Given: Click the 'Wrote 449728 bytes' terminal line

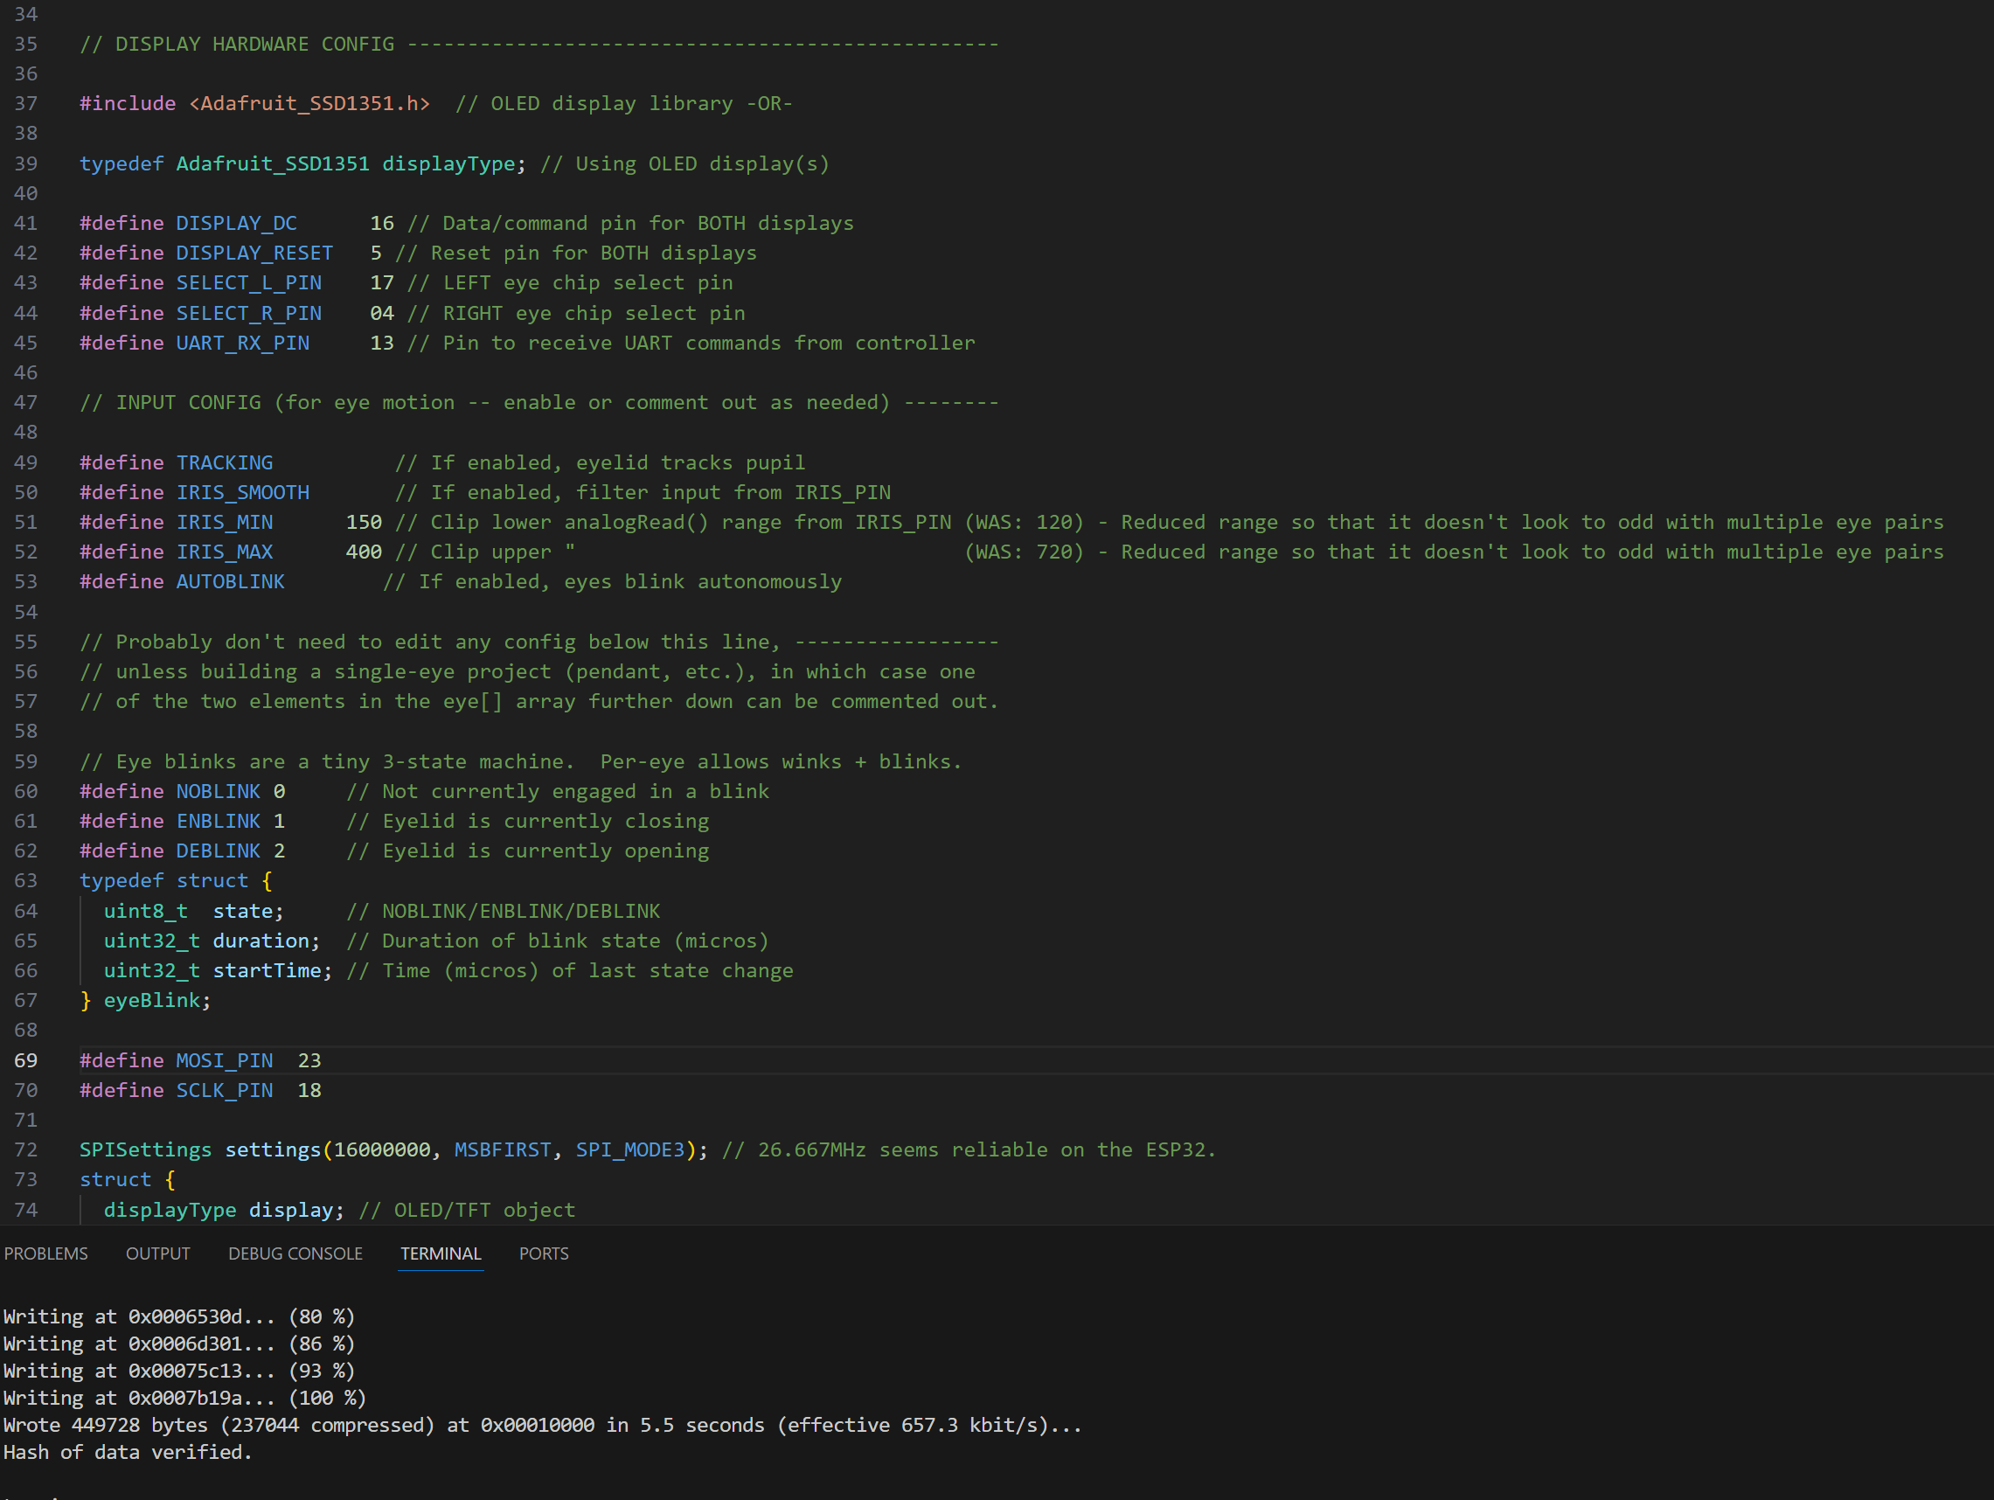Looking at the screenshot, I should 542,1424.
